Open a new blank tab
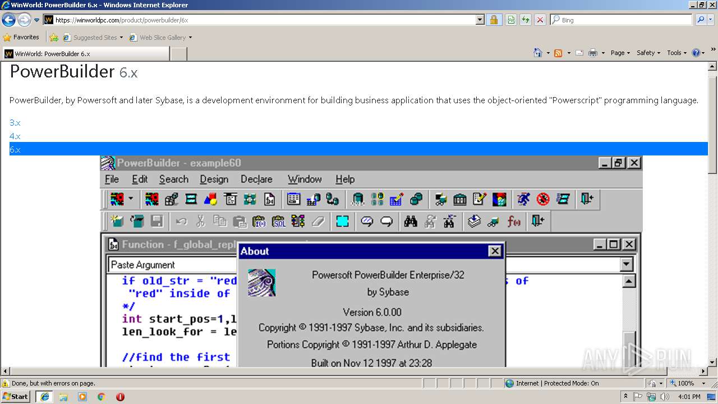Screen dimensions: 718x404 click(x=178, y=54)
